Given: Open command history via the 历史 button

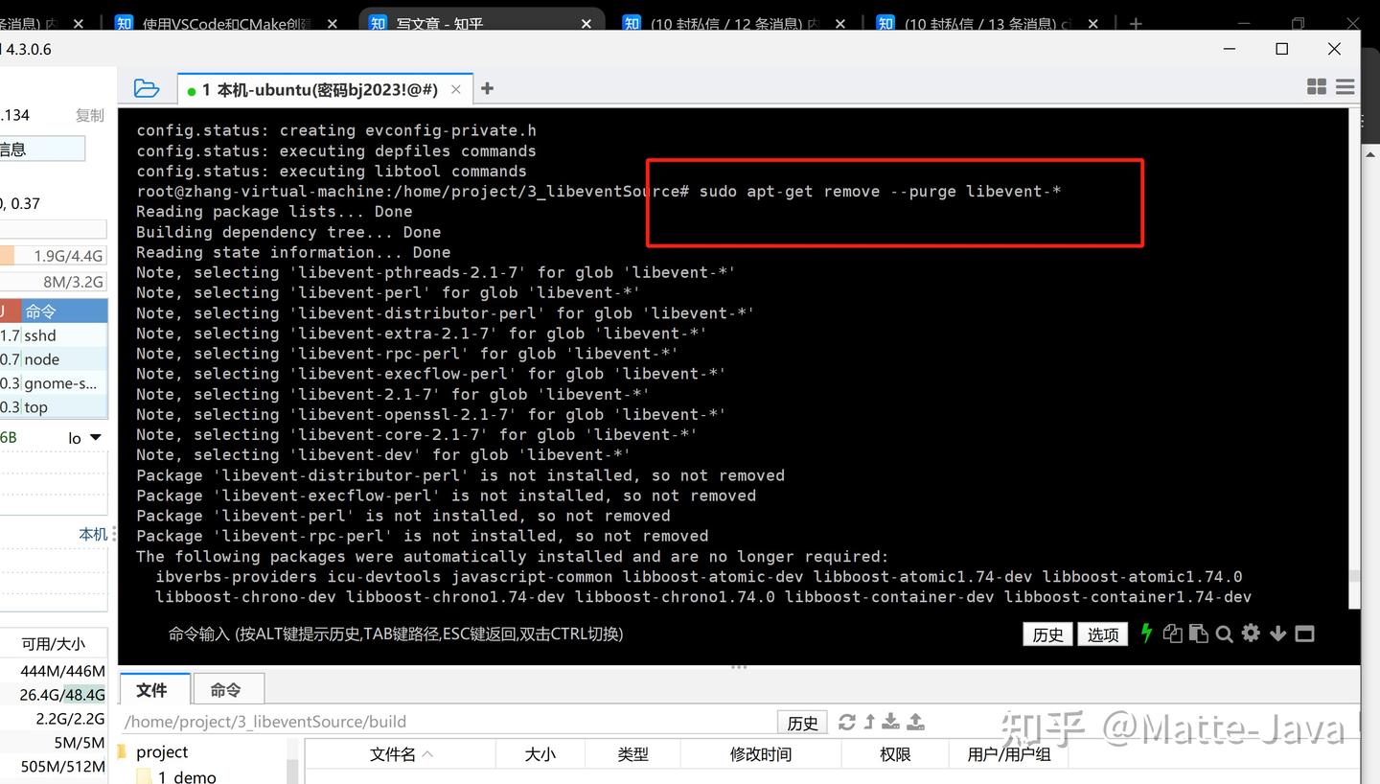Looking at the screenshot, I should click(1047, 634).
